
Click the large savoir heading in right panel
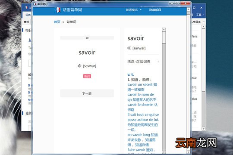point(135,38)
